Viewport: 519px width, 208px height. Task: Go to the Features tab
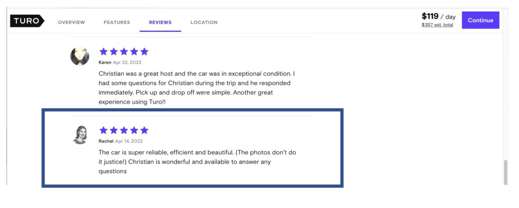[x=117, y=22]
